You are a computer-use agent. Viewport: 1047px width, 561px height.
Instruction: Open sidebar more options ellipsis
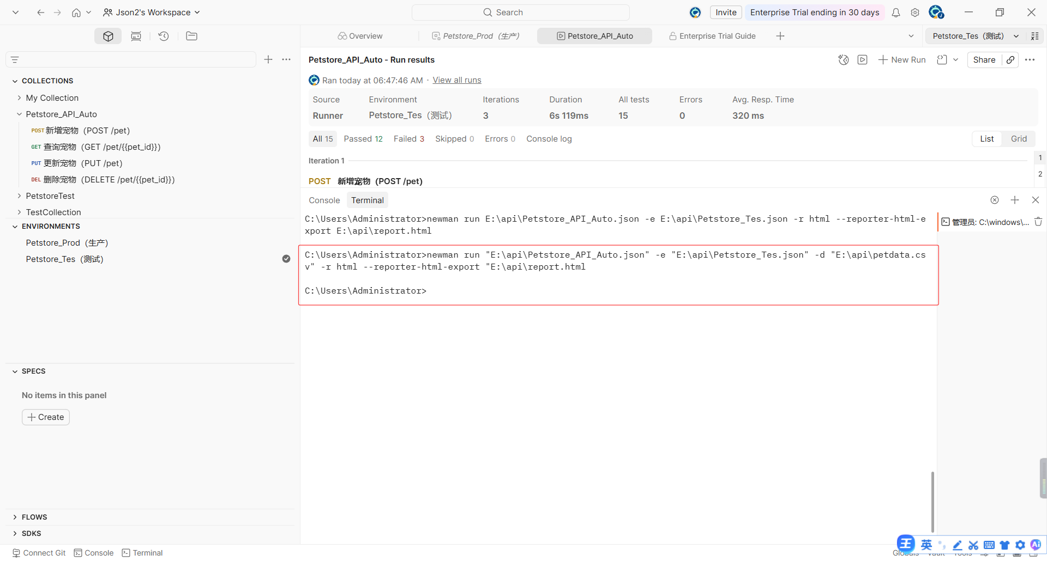coord(286,59)
